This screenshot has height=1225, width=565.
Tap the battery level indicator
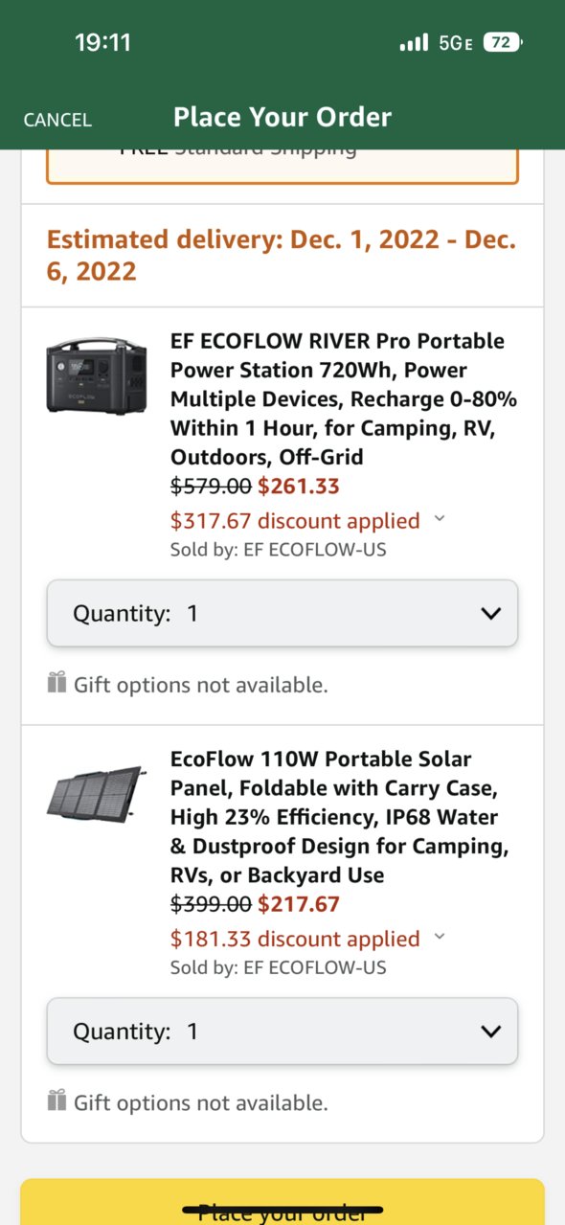(x=504, y=42)
